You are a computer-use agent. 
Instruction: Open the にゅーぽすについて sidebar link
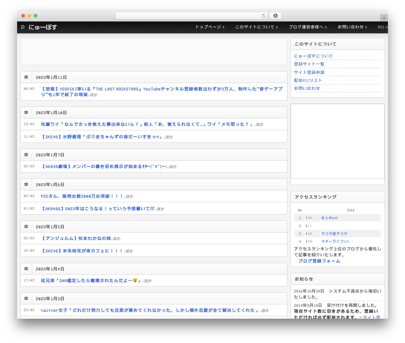click(314, 56)
